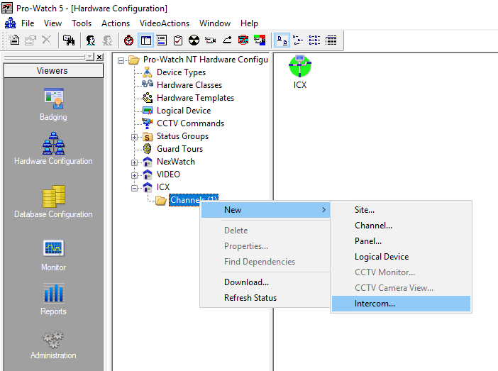
Task: Open the Administration gear icon
Action: [53, 341]
